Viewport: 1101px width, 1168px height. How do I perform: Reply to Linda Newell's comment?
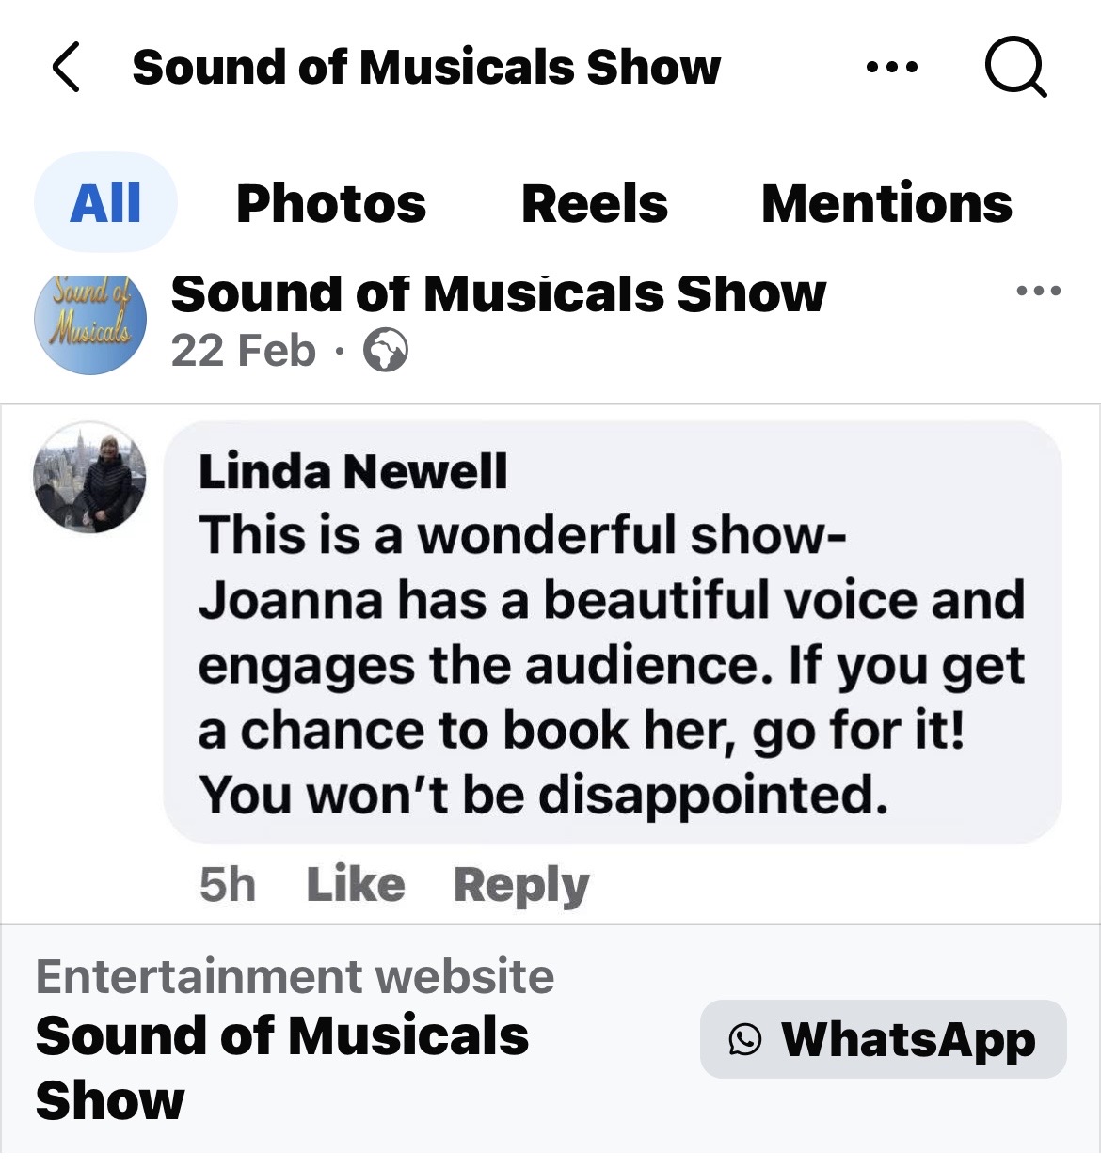coord(521,885)
